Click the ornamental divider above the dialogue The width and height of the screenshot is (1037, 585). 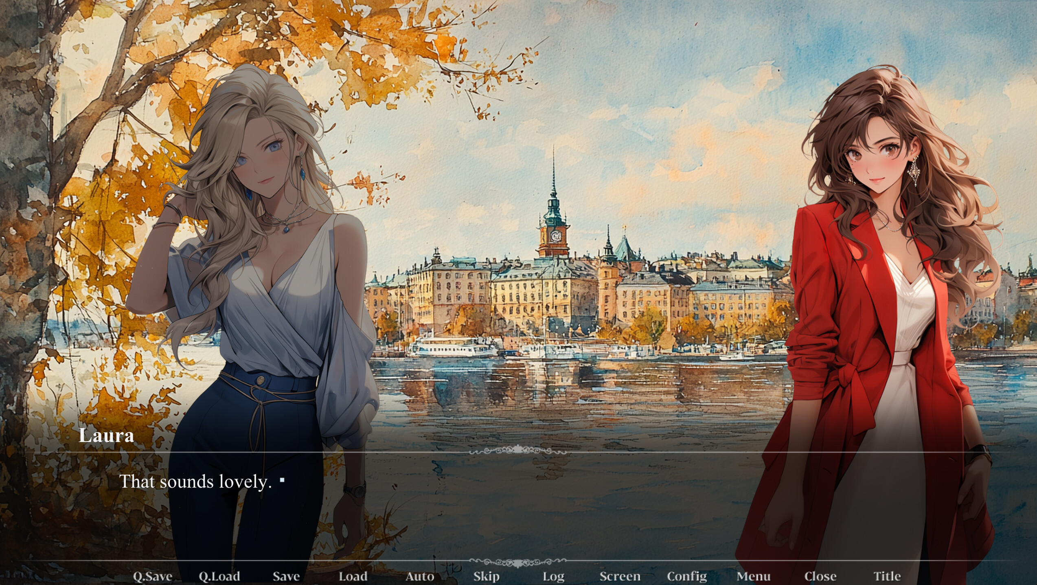coord(518,451)
